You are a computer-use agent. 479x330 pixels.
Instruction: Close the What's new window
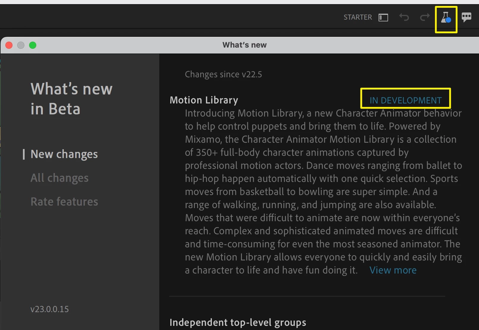coord(9,45)
